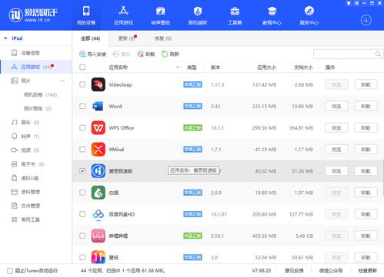
Task: Click the 爱思助手 i4 logo
Action: tap(33, 15)
